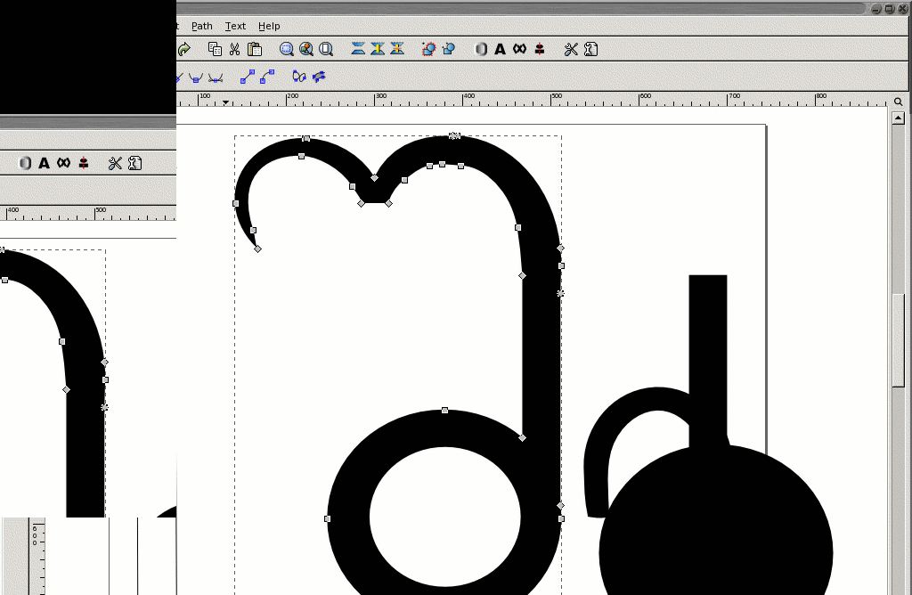
Task: Open Align and Distribute dialog icon
Action: click(x=540, y=49)
